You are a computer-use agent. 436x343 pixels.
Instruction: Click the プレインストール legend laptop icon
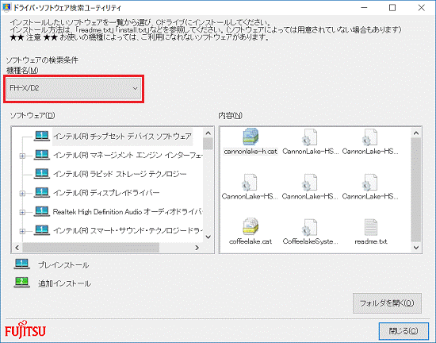[x=22, y=264]
